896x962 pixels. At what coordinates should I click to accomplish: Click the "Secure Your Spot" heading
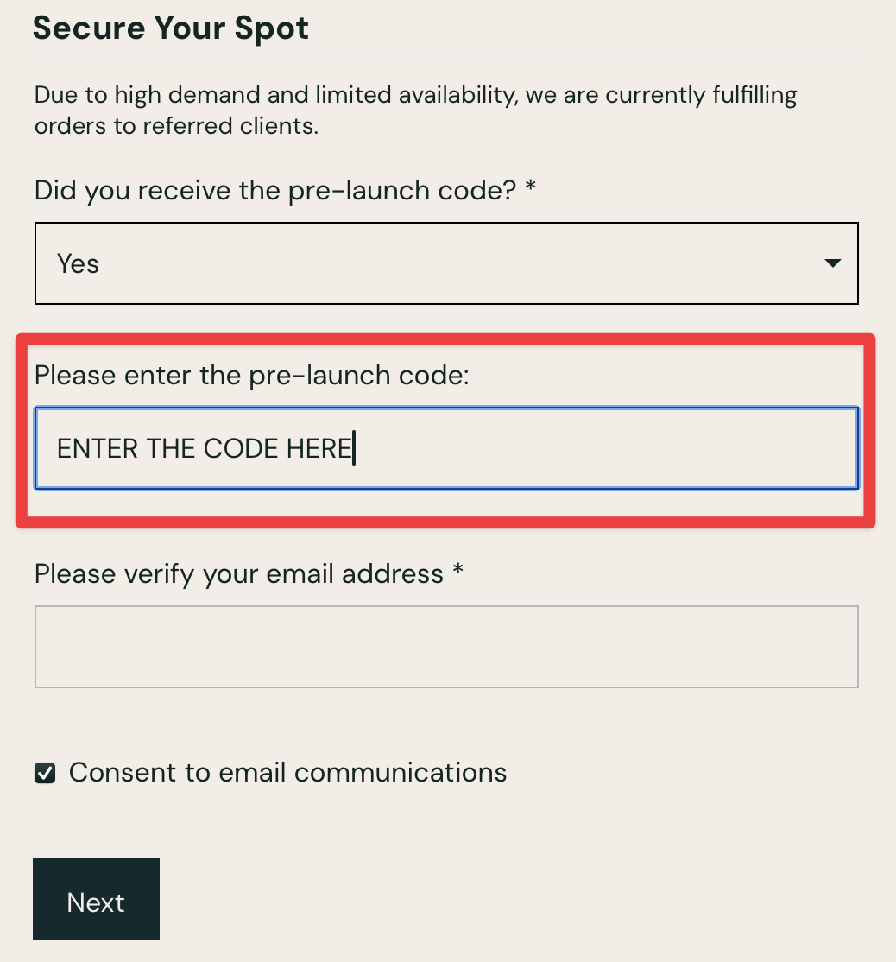[x=171, y=28]
